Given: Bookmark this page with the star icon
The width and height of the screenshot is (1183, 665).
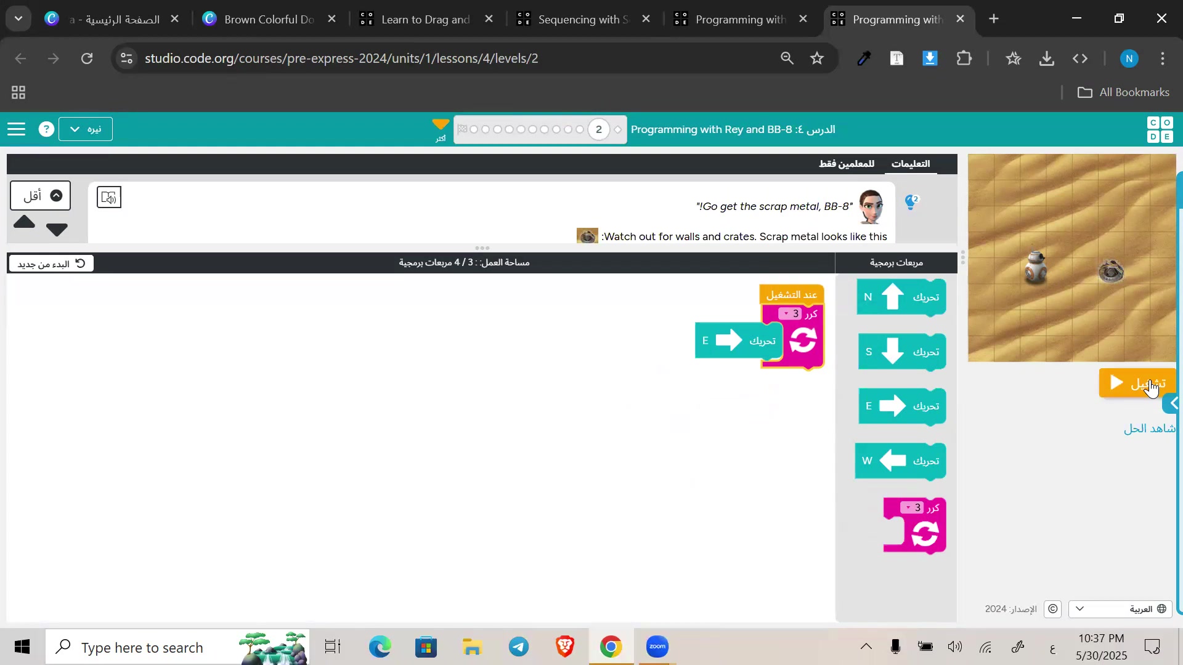Looking at the screenshot, I should pyautogui.click(x=817, y=58).
